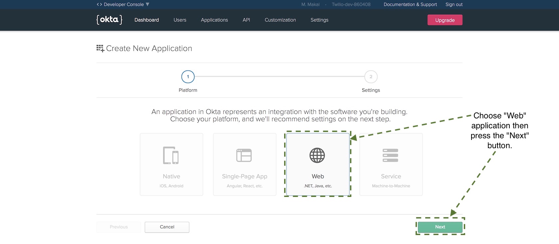
Task: Open the Developer Console dropdown arrow
Action: (x=147, y=4)
